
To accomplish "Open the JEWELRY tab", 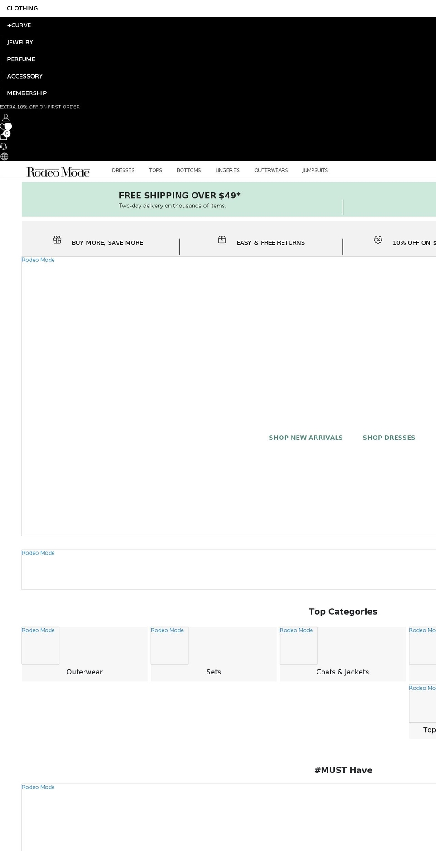I will coord(20,42).
